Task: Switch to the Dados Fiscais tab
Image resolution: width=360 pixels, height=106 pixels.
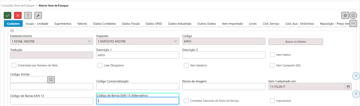Action: click(x=131, y=24)
